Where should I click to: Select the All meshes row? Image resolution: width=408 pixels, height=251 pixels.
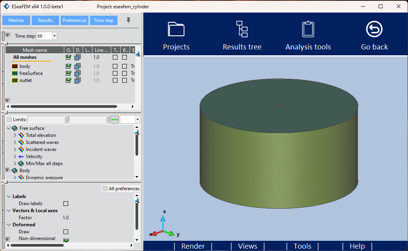(x=70, y=57)
